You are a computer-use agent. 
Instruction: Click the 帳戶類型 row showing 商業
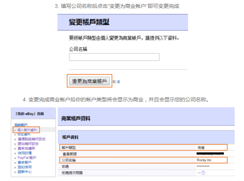click(143, 147)
